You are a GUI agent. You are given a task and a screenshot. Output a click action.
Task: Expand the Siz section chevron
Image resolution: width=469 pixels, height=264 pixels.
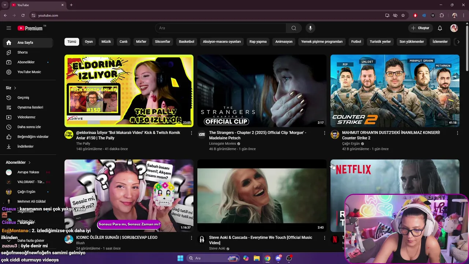coord(15,88)
